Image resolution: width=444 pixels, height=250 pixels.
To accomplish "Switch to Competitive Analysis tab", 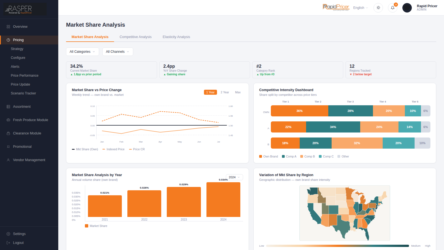I will [x=136, y=37].
